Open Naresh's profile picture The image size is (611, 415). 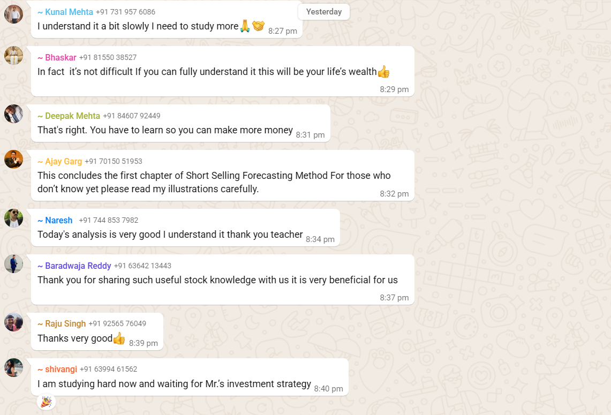[13, 218]
